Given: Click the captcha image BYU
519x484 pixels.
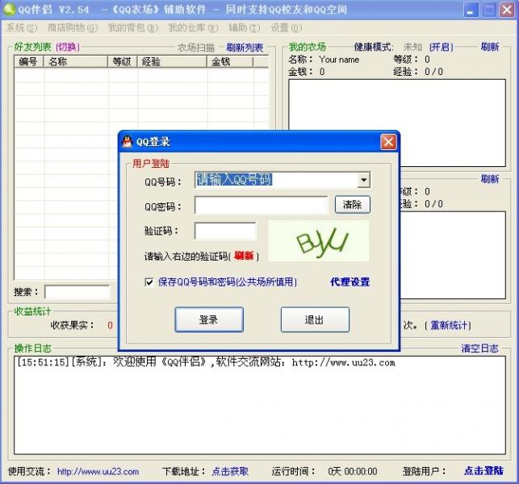Looking at the screenshot, I should 318,241.
